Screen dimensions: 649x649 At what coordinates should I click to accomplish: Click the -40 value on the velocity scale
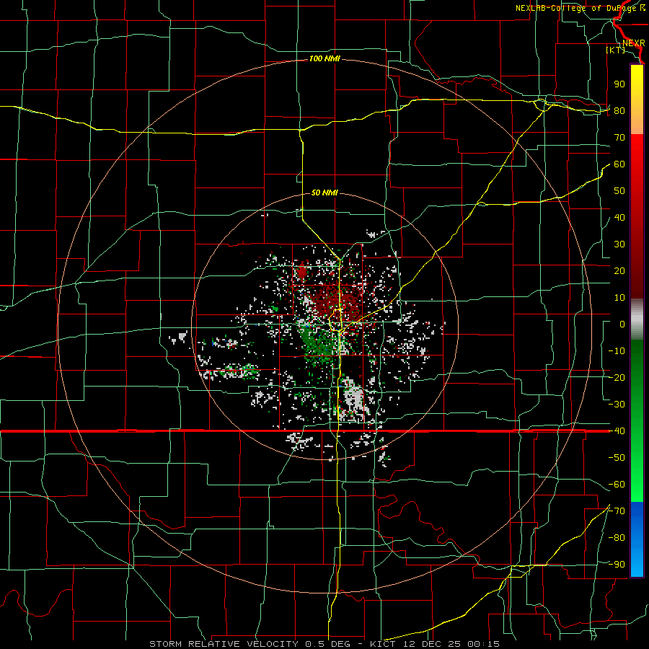point(617,431)
